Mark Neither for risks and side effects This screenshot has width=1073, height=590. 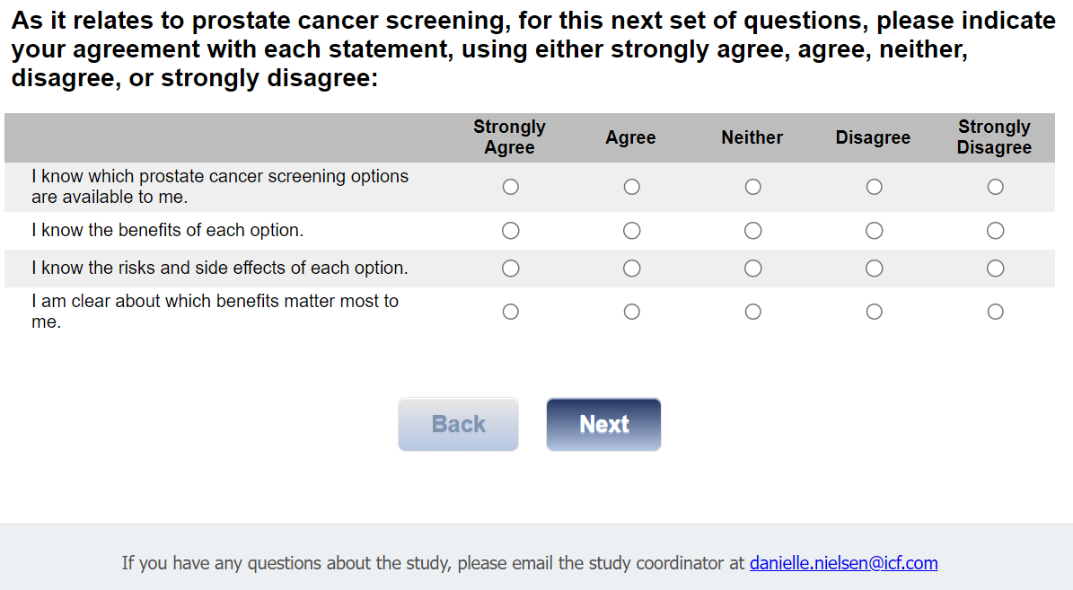(x=752, y=269)
